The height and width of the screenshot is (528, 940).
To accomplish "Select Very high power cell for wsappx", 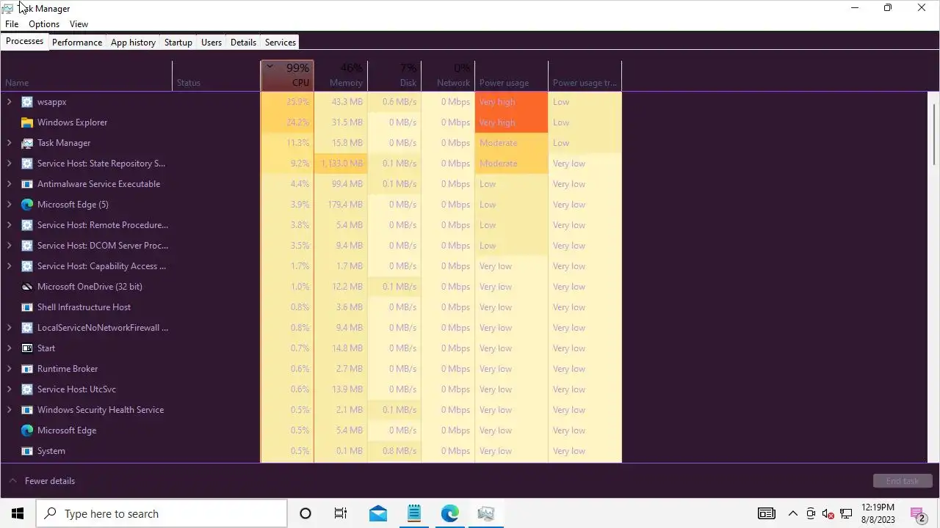I will coord(511,102).
